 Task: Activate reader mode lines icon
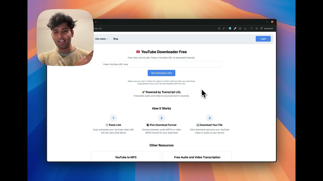pos(252,28)
